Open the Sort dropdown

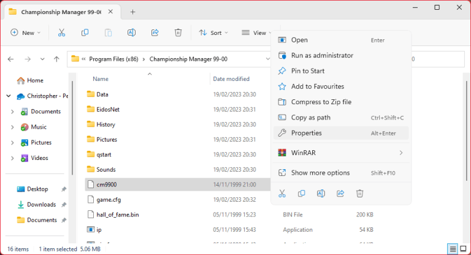point(213,32)
